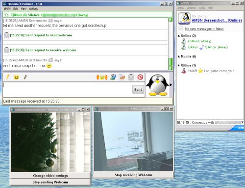Click the aMSN icon in chat title bar

click(x=4, y=4)
